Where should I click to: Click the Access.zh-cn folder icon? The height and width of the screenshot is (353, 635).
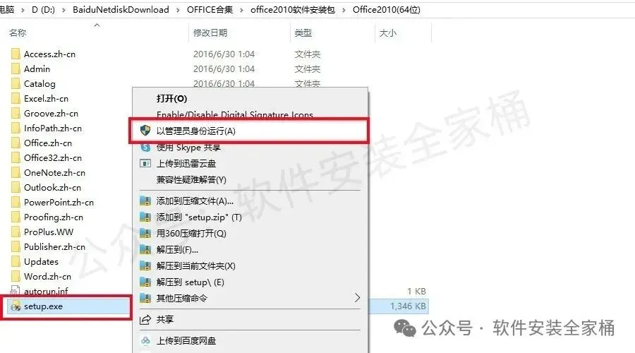pos(16,54)
